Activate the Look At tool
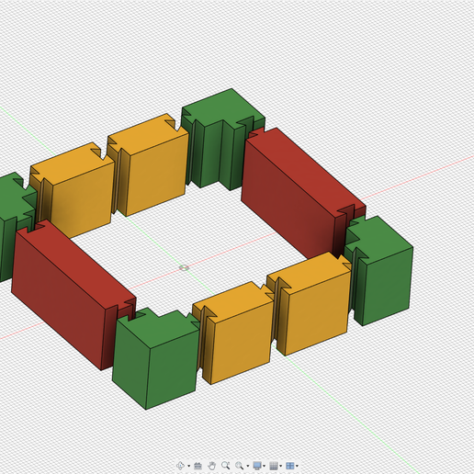 click(x=197, y=466)
